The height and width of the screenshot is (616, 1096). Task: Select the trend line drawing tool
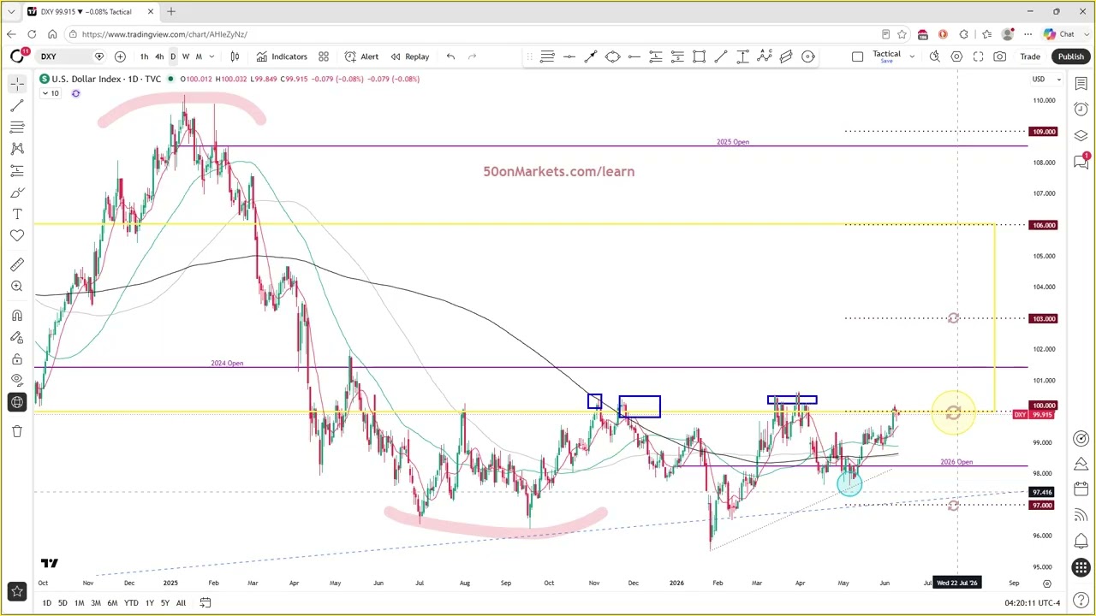click(x=17, y=105)
